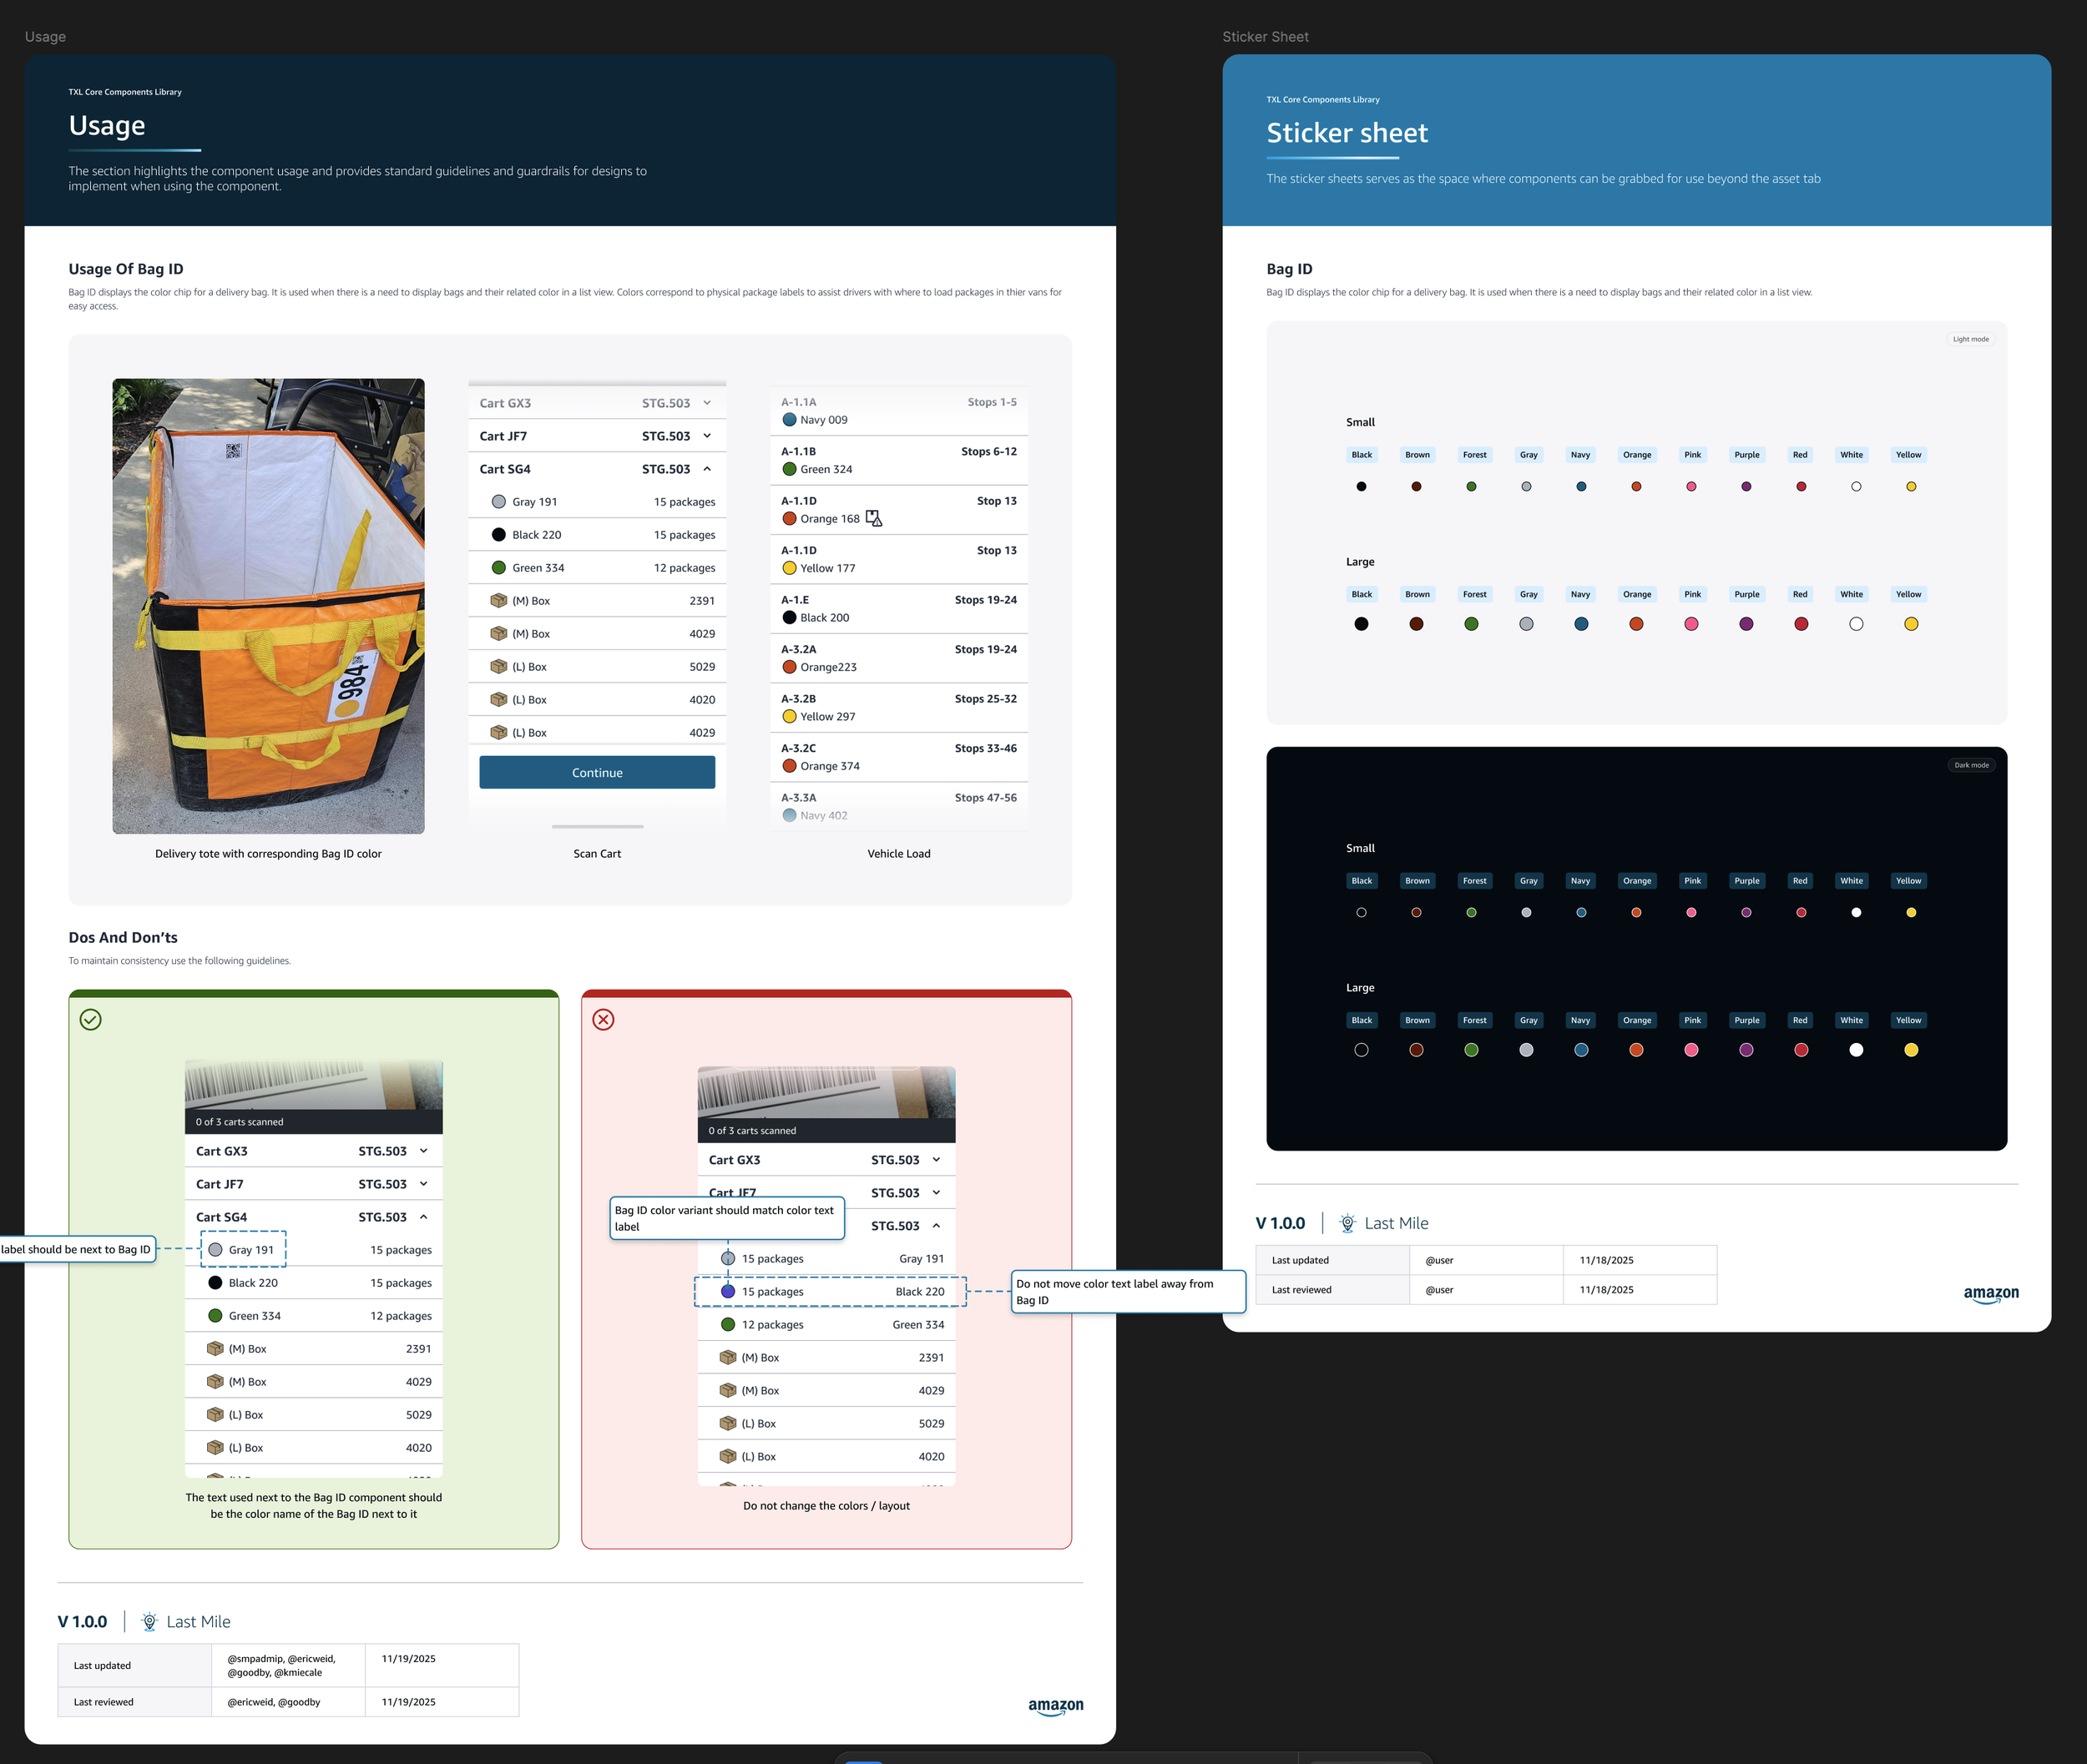Click box icon for (M) Box 4029 in green Do card
Viewport: 2087px width, 1764px height.
pos(215,1381)
